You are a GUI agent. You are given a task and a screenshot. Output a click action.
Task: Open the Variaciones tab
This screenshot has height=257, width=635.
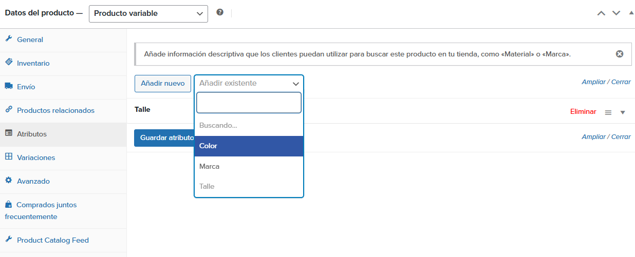point(63,157)
